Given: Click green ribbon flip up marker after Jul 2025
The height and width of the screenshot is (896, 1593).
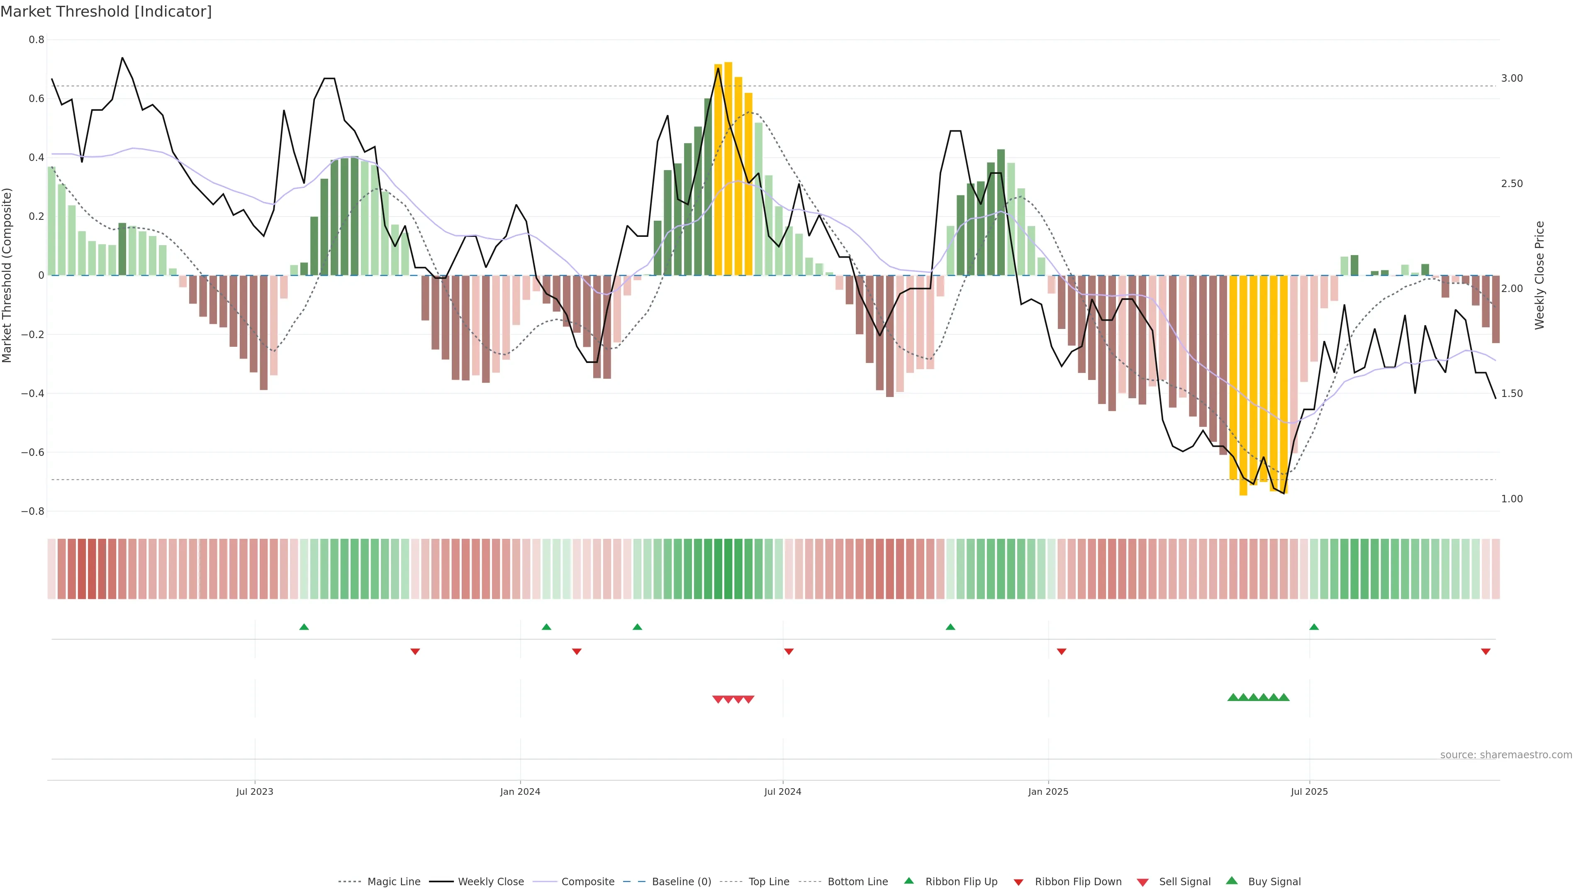Looking at the screenshot, I should (x=1314, y=627).
